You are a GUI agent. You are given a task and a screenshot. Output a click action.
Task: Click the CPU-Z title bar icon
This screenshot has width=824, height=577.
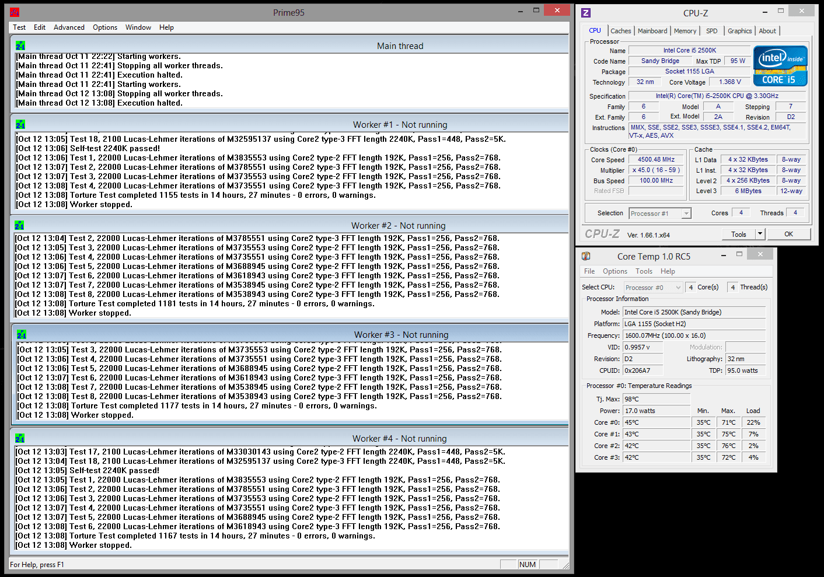click(x=586, y=13)
